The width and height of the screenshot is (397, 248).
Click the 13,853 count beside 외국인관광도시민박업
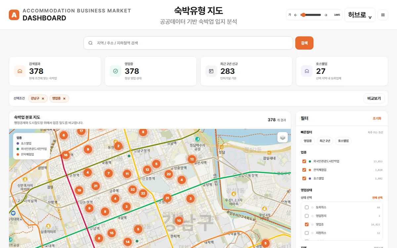point(378,161)
